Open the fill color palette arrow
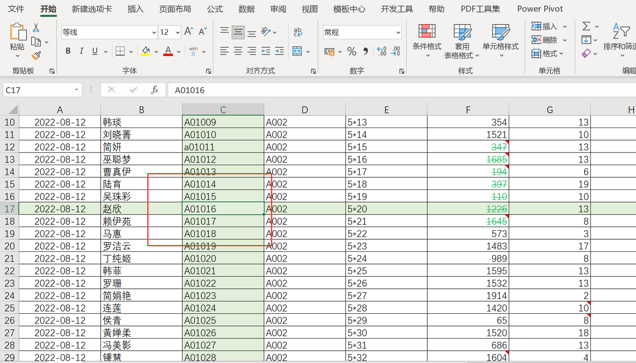636x363 pixels. [156, 51]
